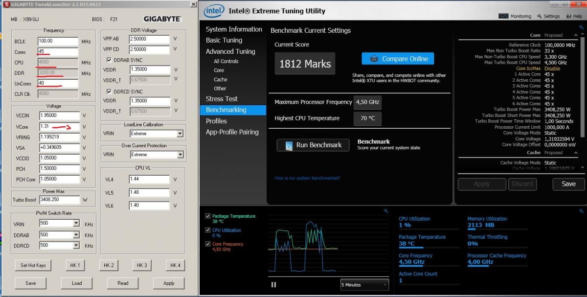Click Save in the Intel XTU panel

[568, 184]
